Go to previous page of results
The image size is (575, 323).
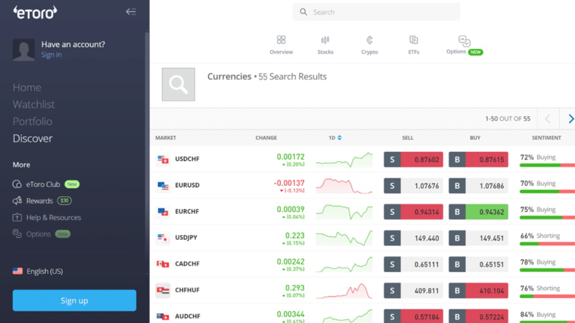coord(548,119)
